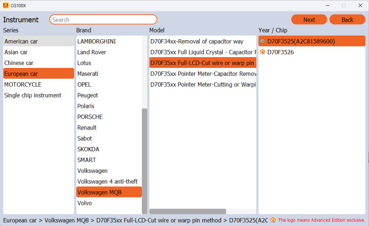The width and height of the screenshot is (369, 226).
Task: Click the Brand list vertical scrollbar
Action: pos(144,160)
